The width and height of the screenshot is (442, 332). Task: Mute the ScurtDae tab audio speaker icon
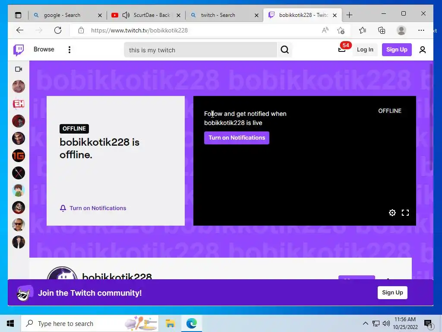coord(126,15)
